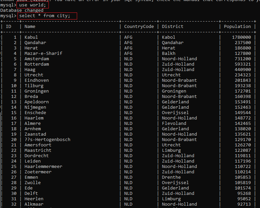Select the city name Zaanstad
Screen dimensions: 260x208
pyautogui.click(x=35, y=134)
